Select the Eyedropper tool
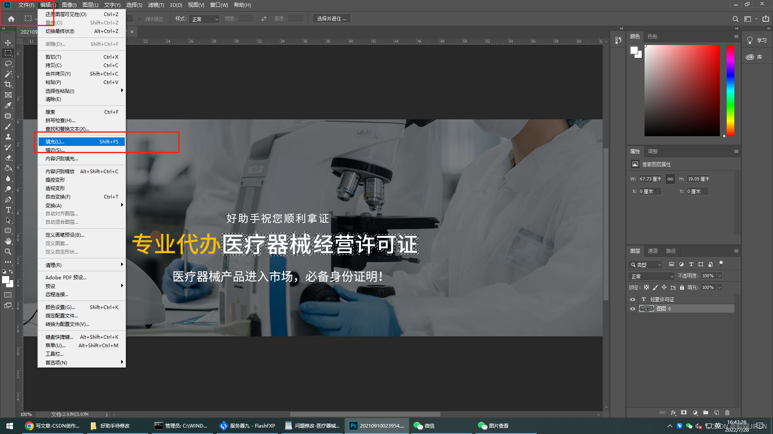Viewport: 773px width, 434px height. point(8,105)
